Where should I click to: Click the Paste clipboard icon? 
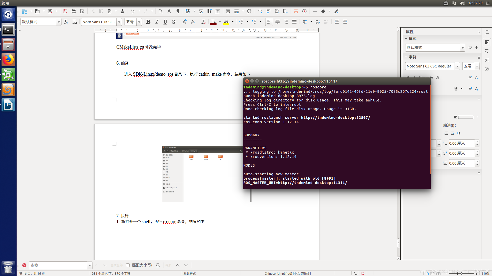pos(109,11)
